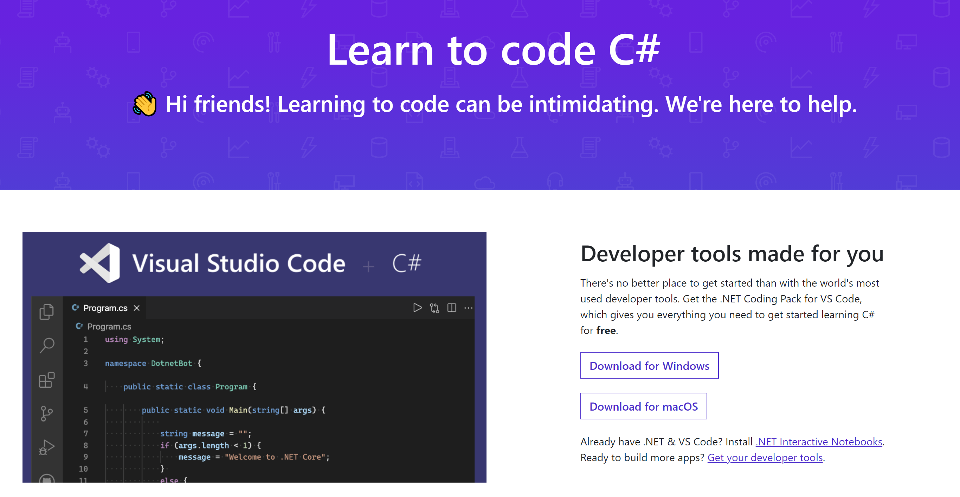Click the Run play icon in the editor toolbar

(x=417, y=307)
